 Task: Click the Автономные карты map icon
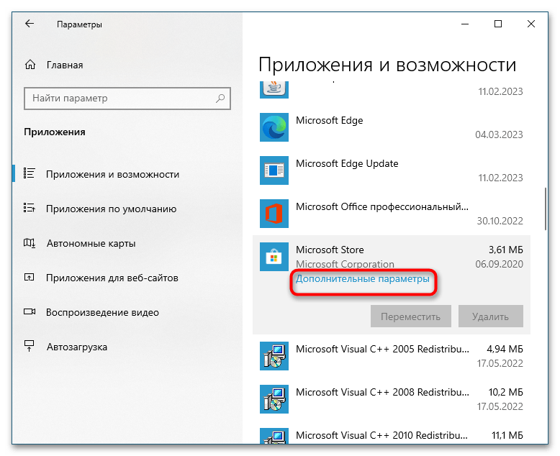(x=29, y=242)
